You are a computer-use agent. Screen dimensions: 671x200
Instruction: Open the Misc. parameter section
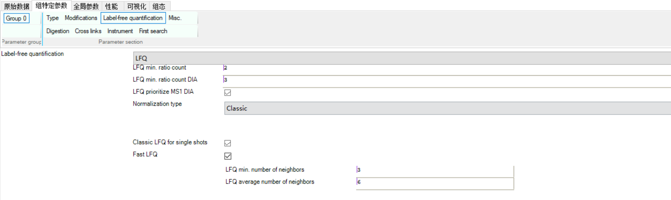point(175,18)
